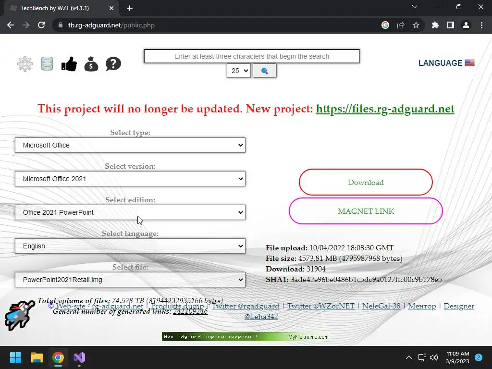Open the question mark help icon
This screenshot has width=492, height=369.
113,64
